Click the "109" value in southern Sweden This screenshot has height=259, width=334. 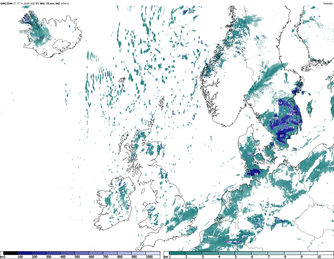pos(276,118)
